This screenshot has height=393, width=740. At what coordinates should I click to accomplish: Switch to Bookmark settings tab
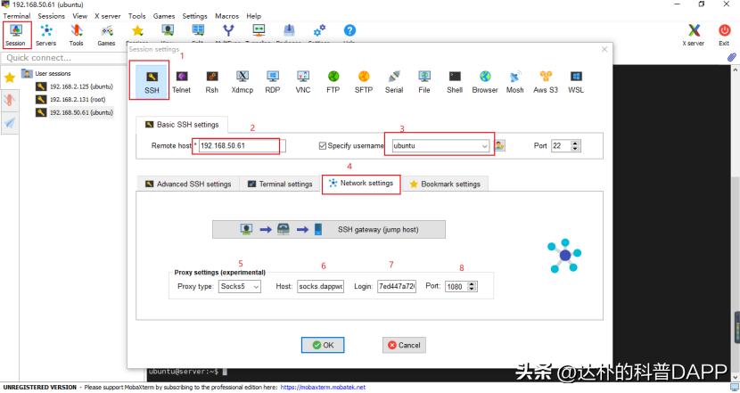[445, 184]
